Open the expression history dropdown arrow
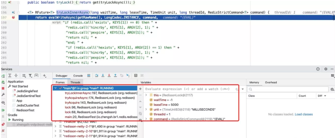The width and height of the screenshot is (335, 138). [x=243, y=89]
